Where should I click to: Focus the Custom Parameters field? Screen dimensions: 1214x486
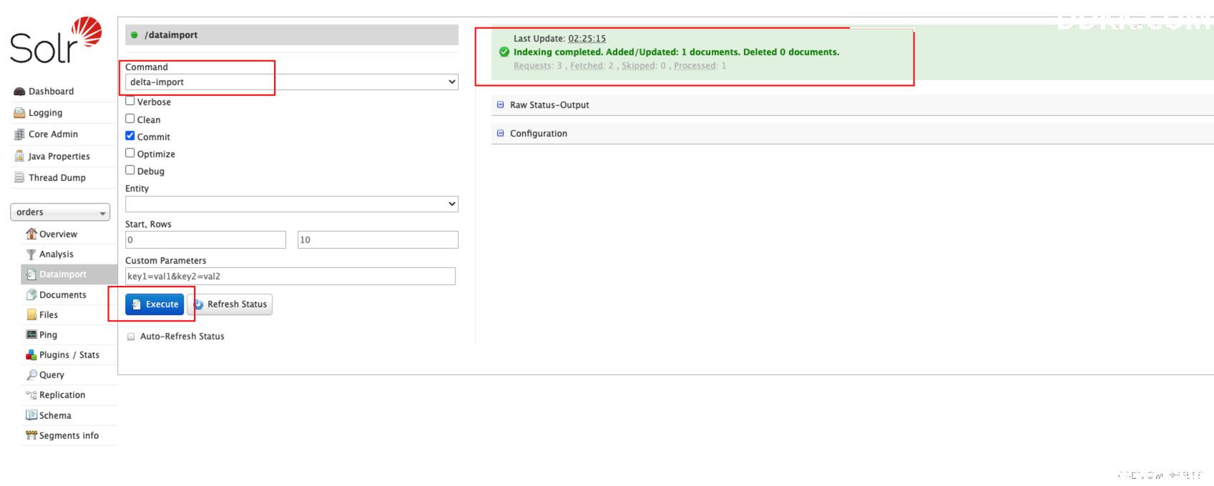290,276
